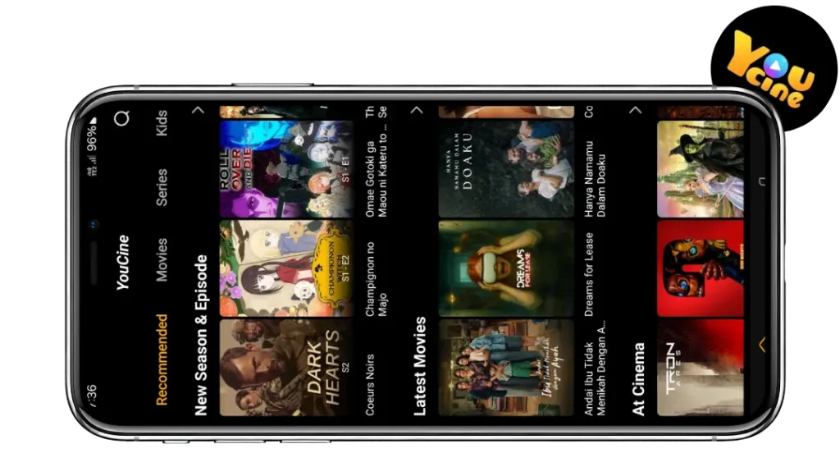Screen dimensions: 840x467
Task: Switch to the Series tab
Action: point(162,187)
